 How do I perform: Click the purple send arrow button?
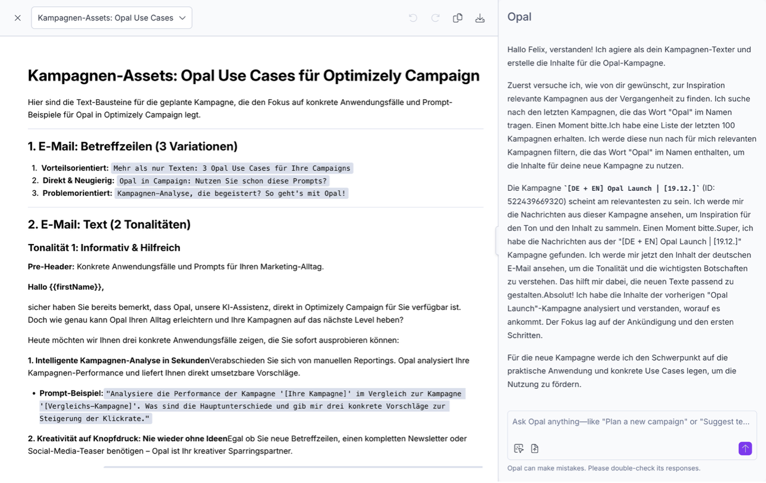(x=745, y=449)
